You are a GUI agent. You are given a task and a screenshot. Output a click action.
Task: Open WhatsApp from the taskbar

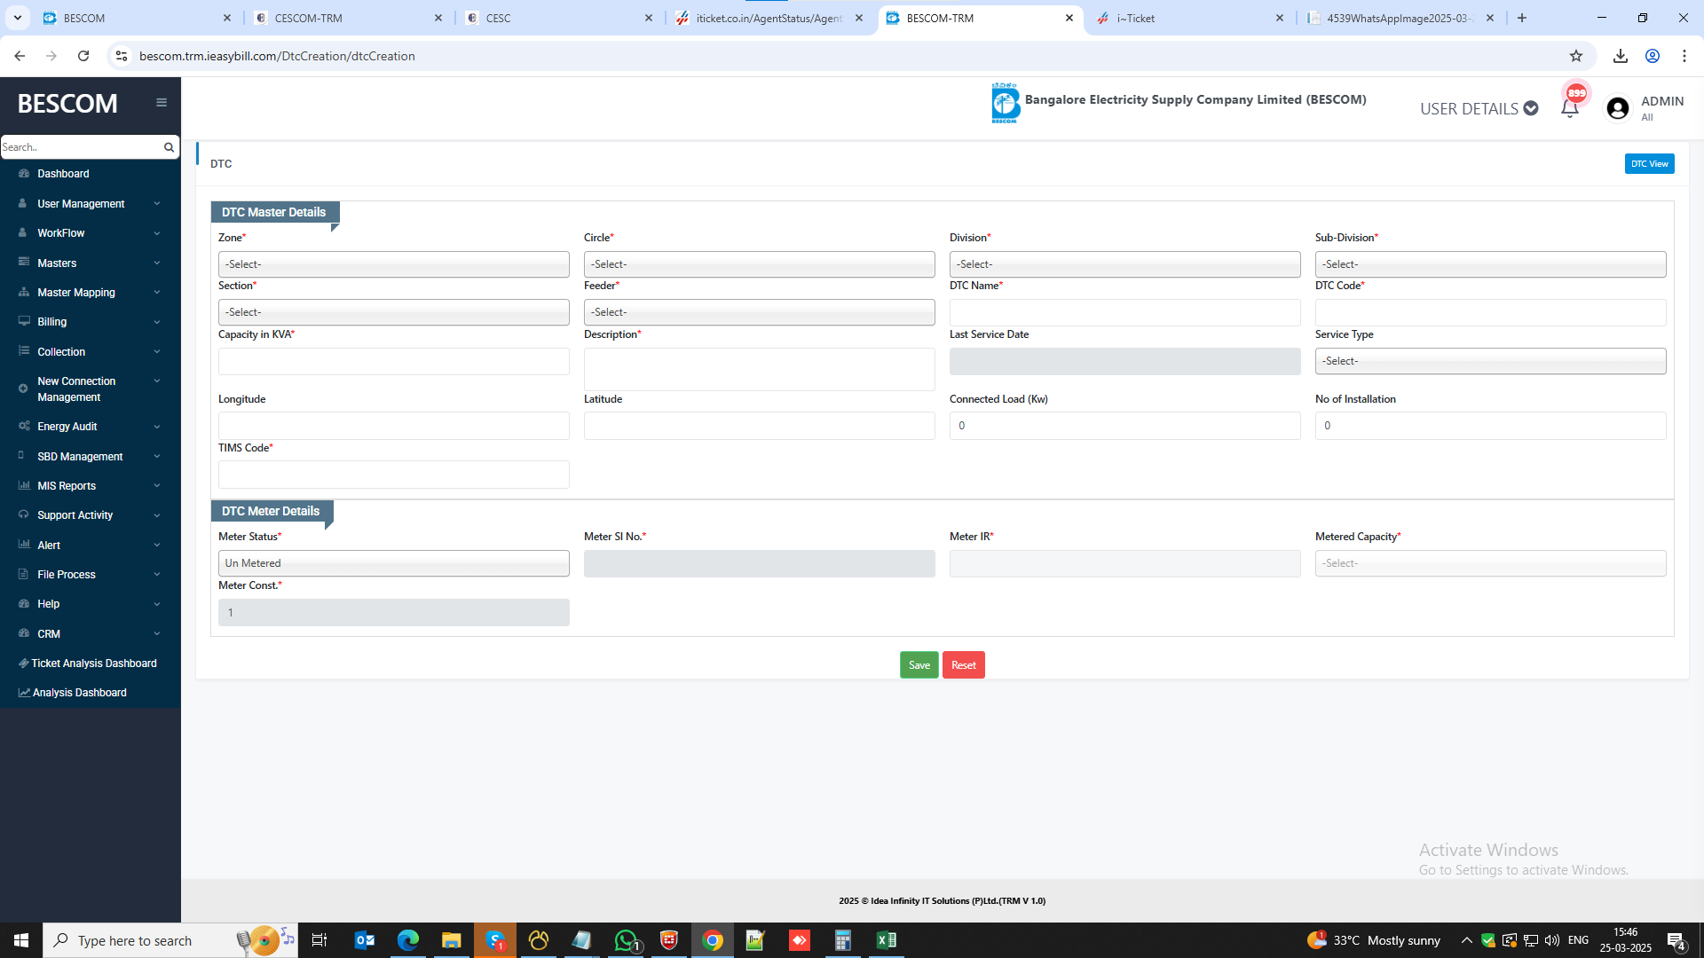626,940
